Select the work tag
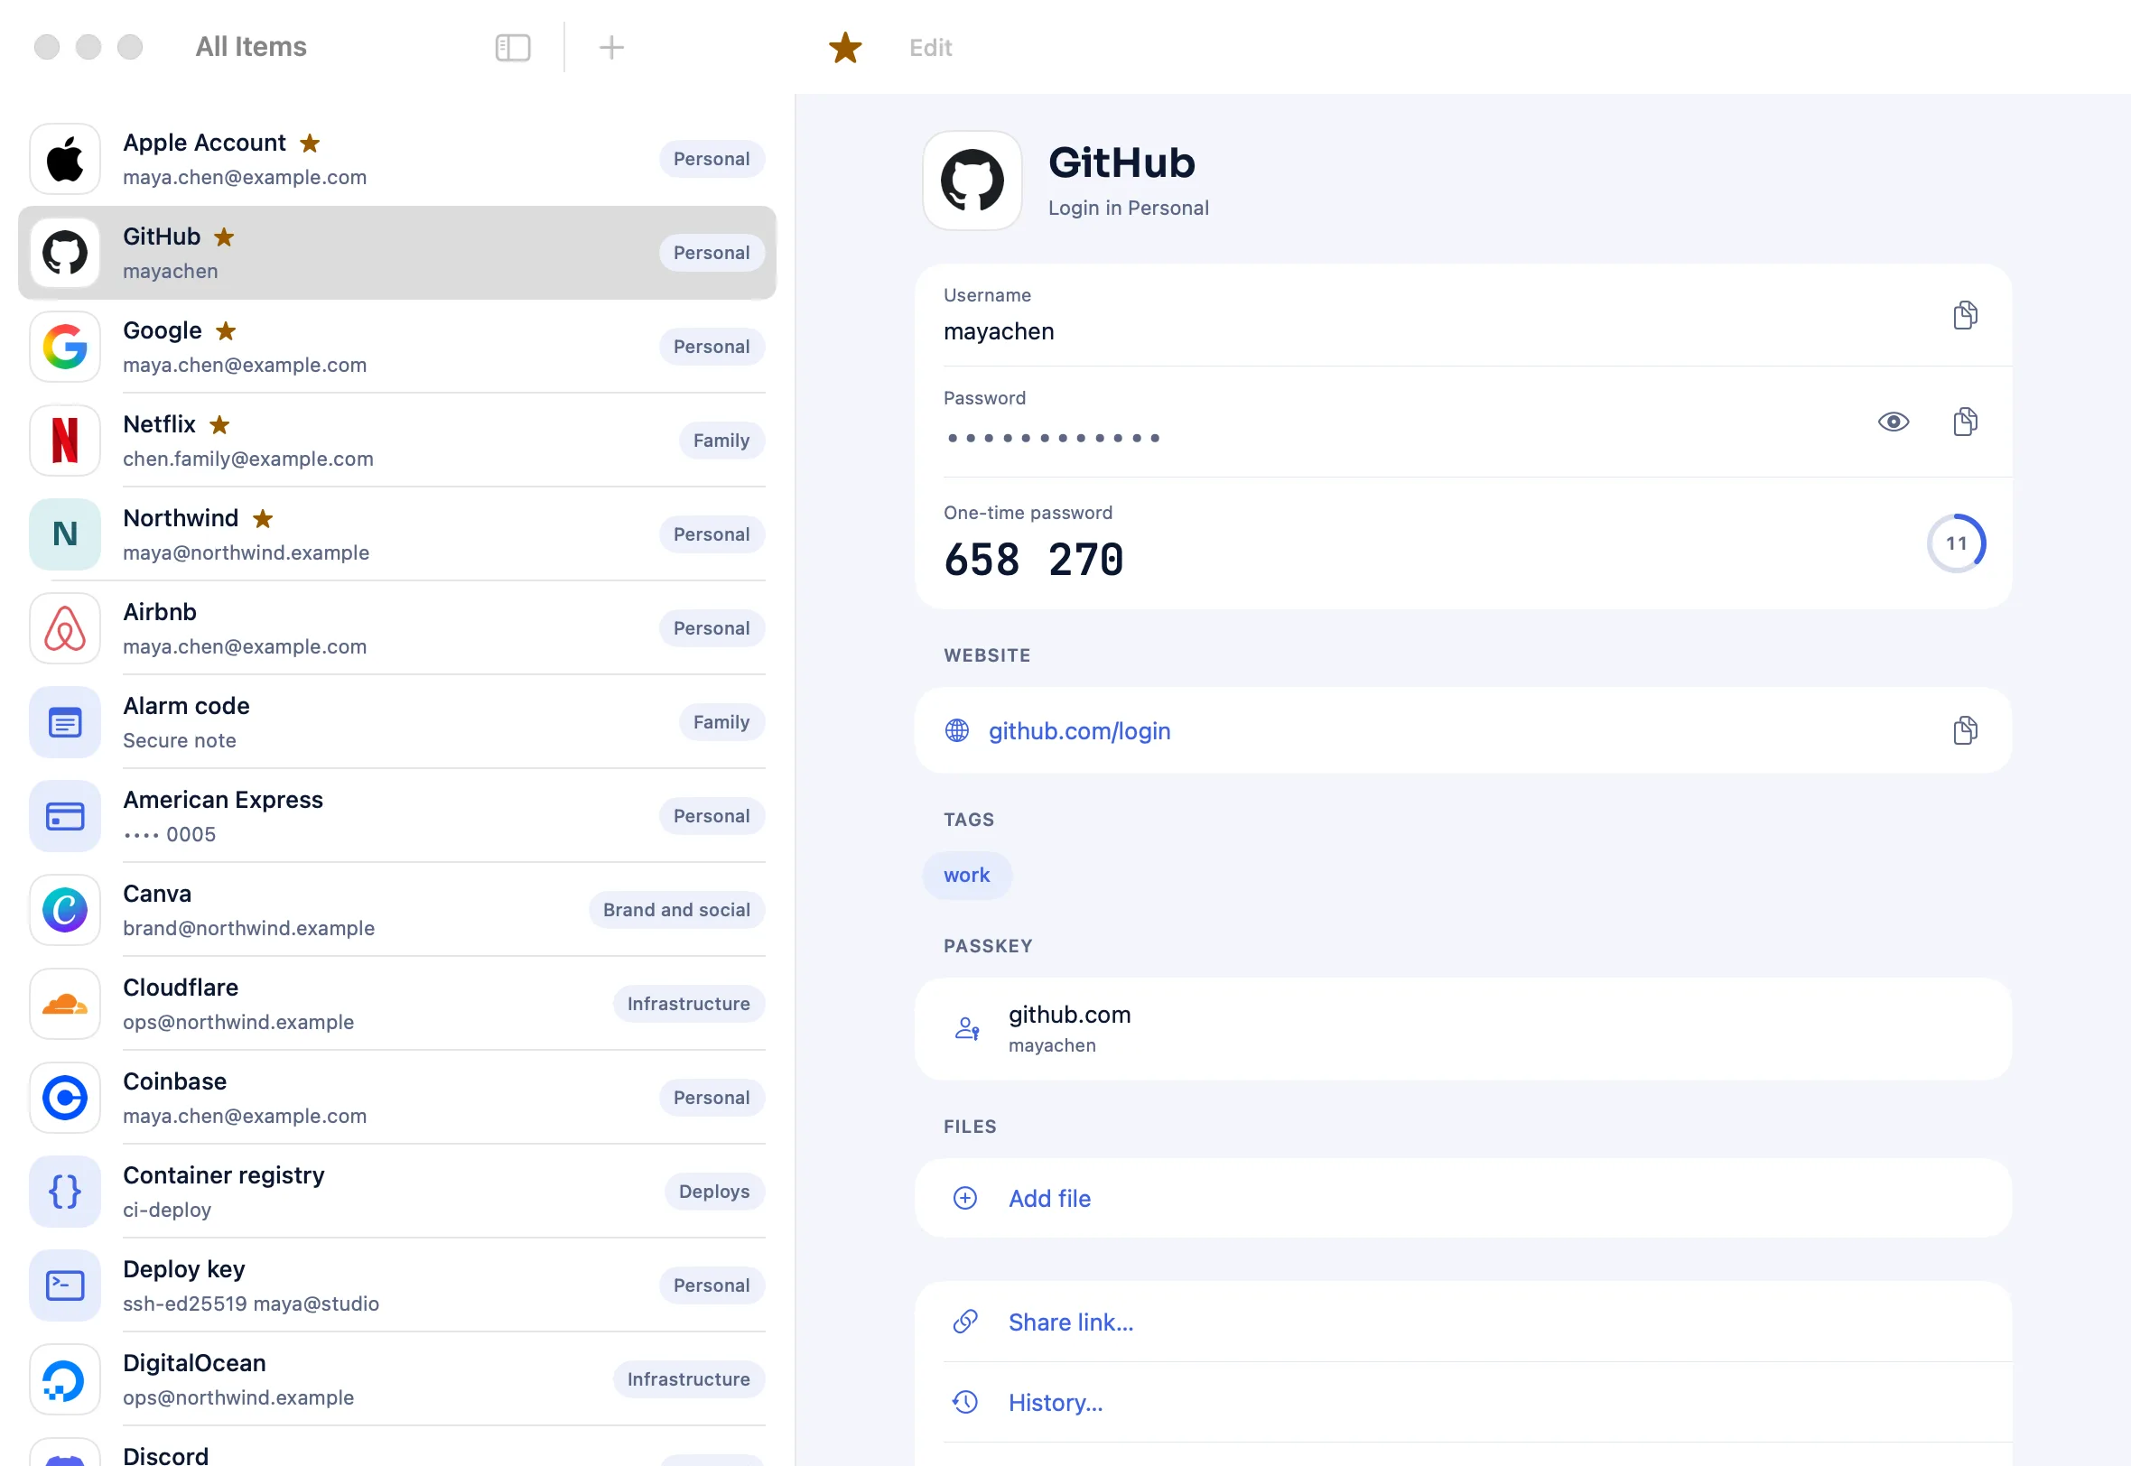 (966, 875)
